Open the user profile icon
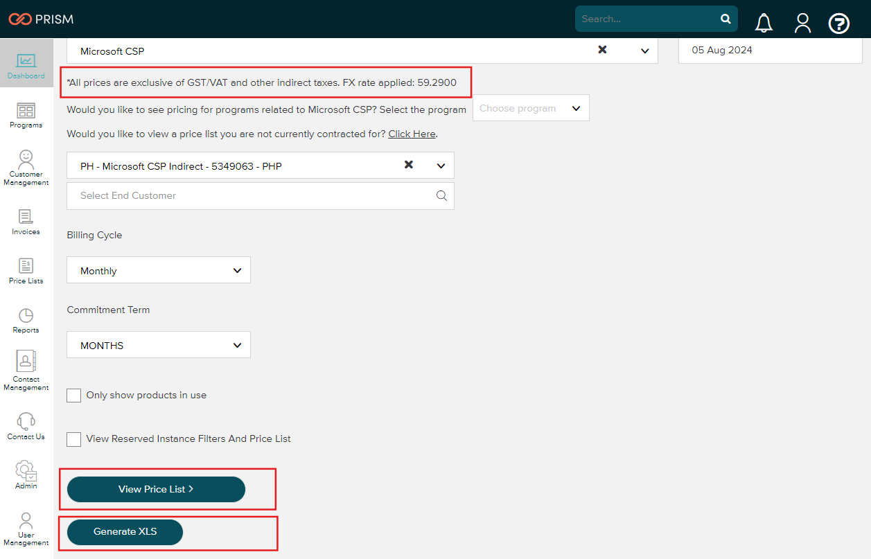871x559 pixels. pyautogui.click(x=802, y=23)
